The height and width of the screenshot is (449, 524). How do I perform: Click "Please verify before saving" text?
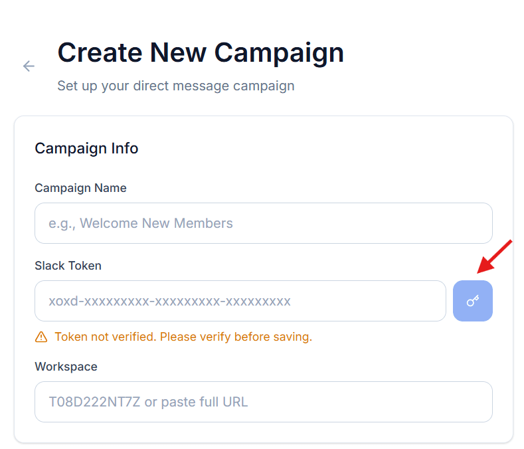[236, 337]
